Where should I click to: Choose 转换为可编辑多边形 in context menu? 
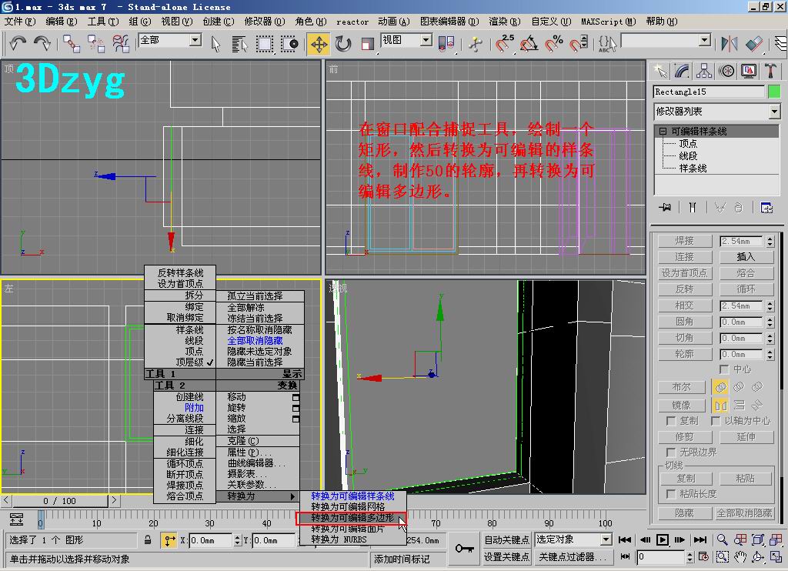pyautogui.click(x=352, y=519)
